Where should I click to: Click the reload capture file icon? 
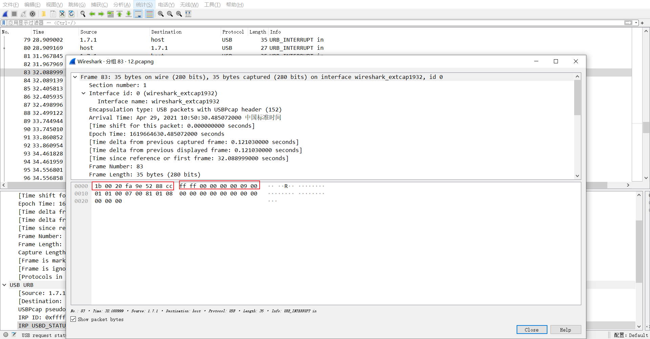pyautogui.click(x=71, y=14)
